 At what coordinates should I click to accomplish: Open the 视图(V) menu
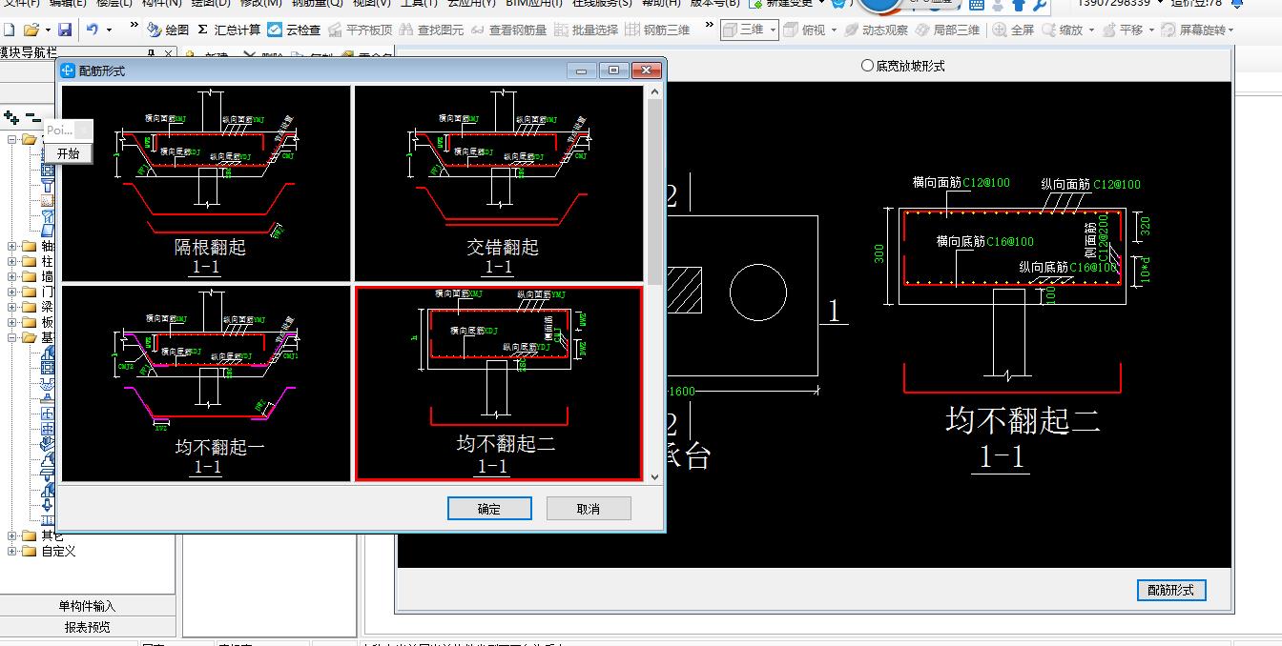[x=372, y=4]
